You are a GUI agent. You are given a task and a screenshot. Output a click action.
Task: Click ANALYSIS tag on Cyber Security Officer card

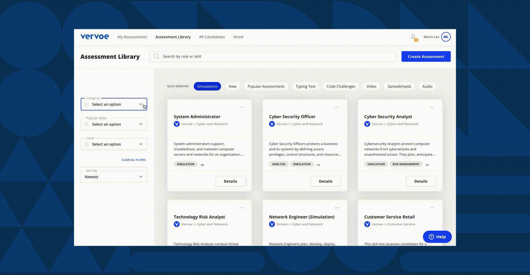tap(279, 164)
